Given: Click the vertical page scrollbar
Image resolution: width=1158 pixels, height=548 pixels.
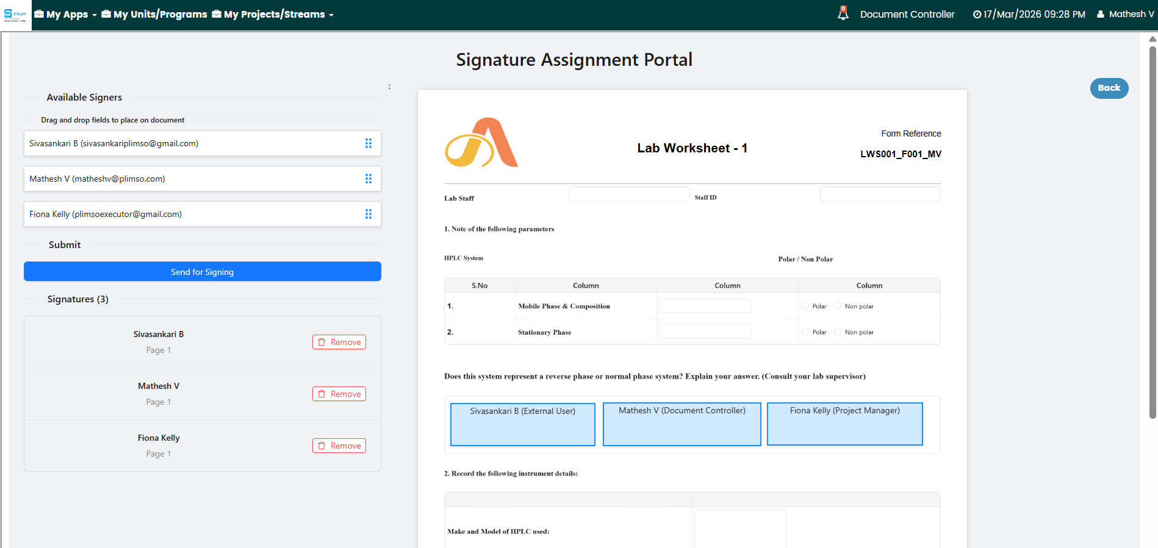Looking at the screenshot, I should pyautogui.click(x=1153, y=232).
